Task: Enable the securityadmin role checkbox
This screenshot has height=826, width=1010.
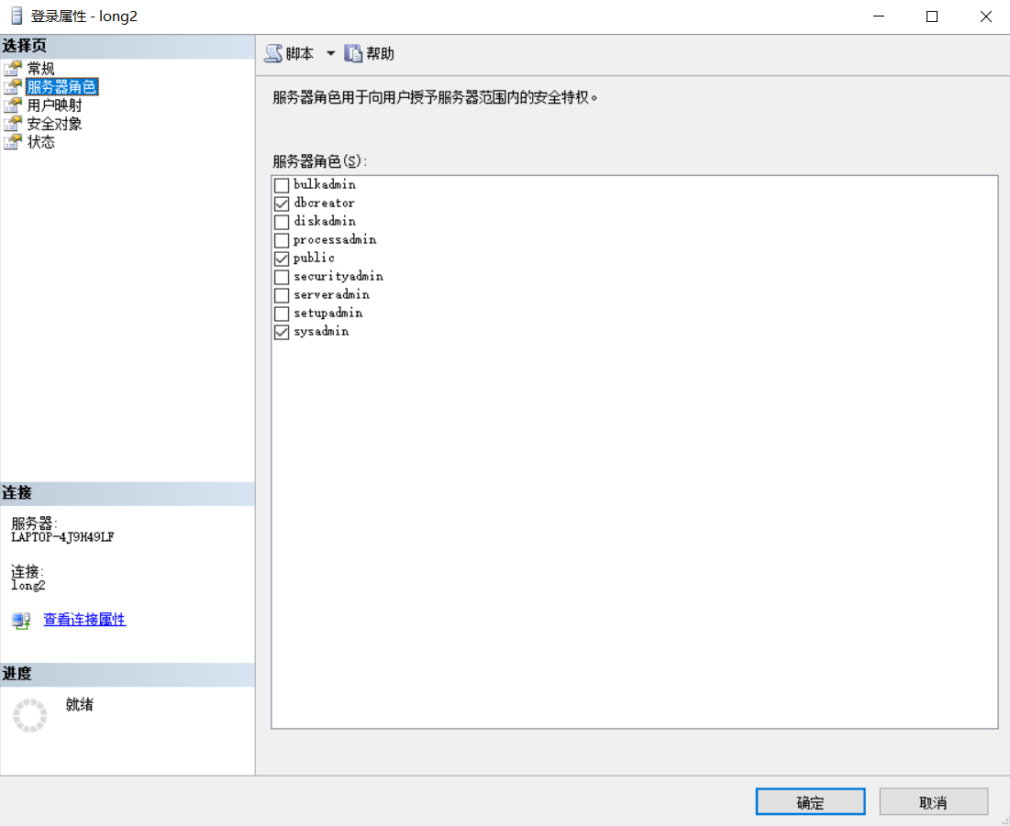Action: 281,276
